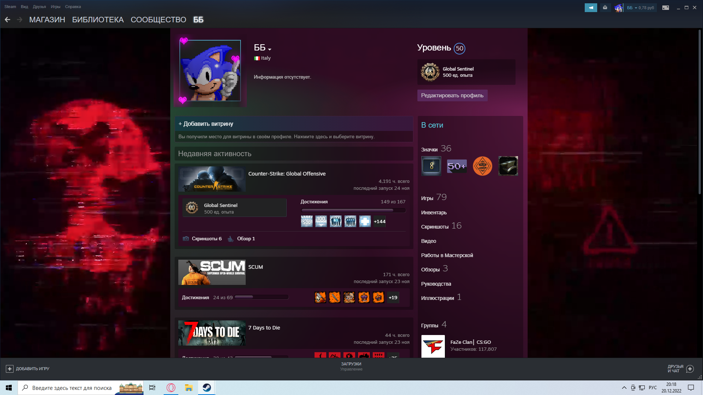The height and width of the screenshot is (395, 703).
Task: Go to the МАГАЗИН tab
Action: tap(47, 20)
